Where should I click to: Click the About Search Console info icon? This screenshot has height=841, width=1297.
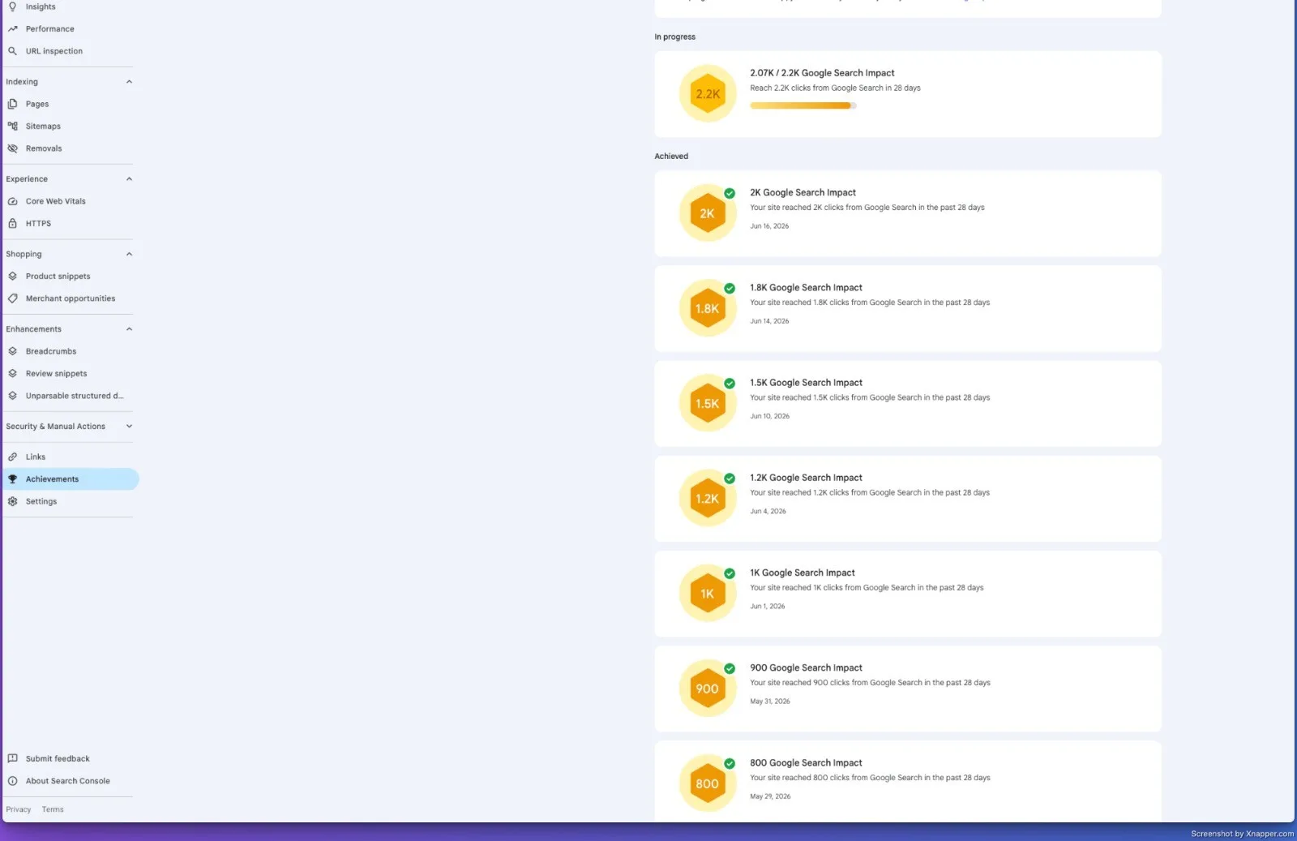(12, 781)
